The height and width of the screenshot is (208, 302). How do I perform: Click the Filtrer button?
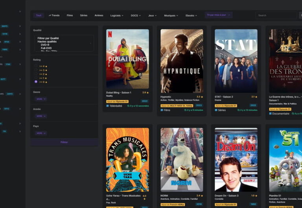(64, 142)
